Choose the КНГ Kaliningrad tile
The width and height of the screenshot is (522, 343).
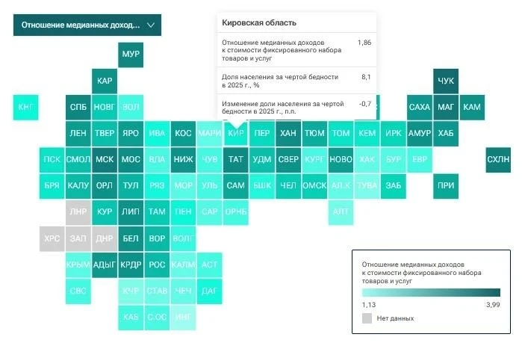pyautogui.click(x=25, y=107)
